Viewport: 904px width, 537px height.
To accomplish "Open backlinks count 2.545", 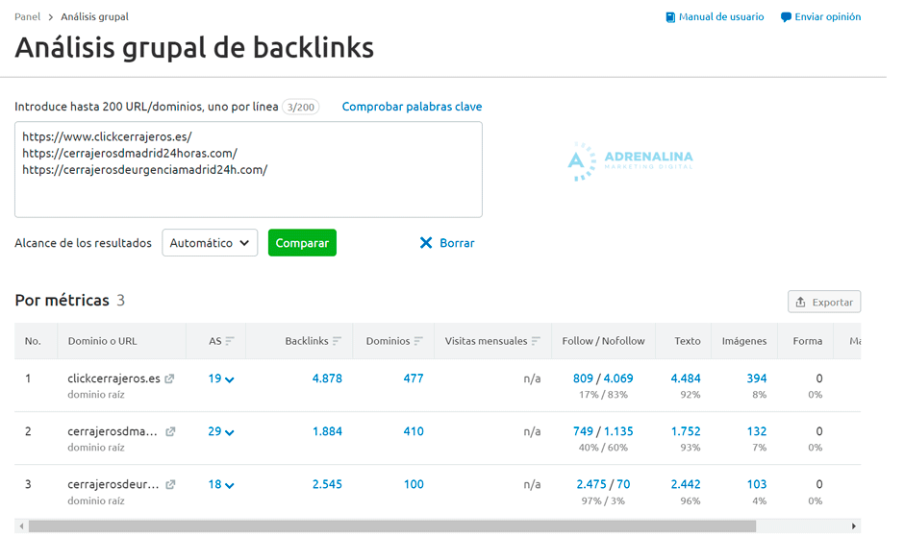I will pos(327,484).
